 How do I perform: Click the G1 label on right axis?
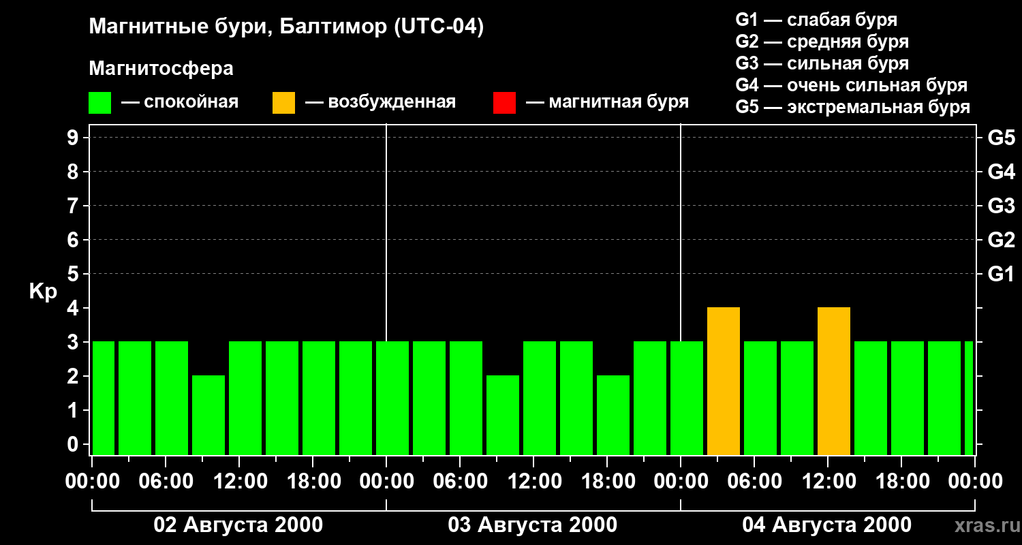pos(1001,274)
